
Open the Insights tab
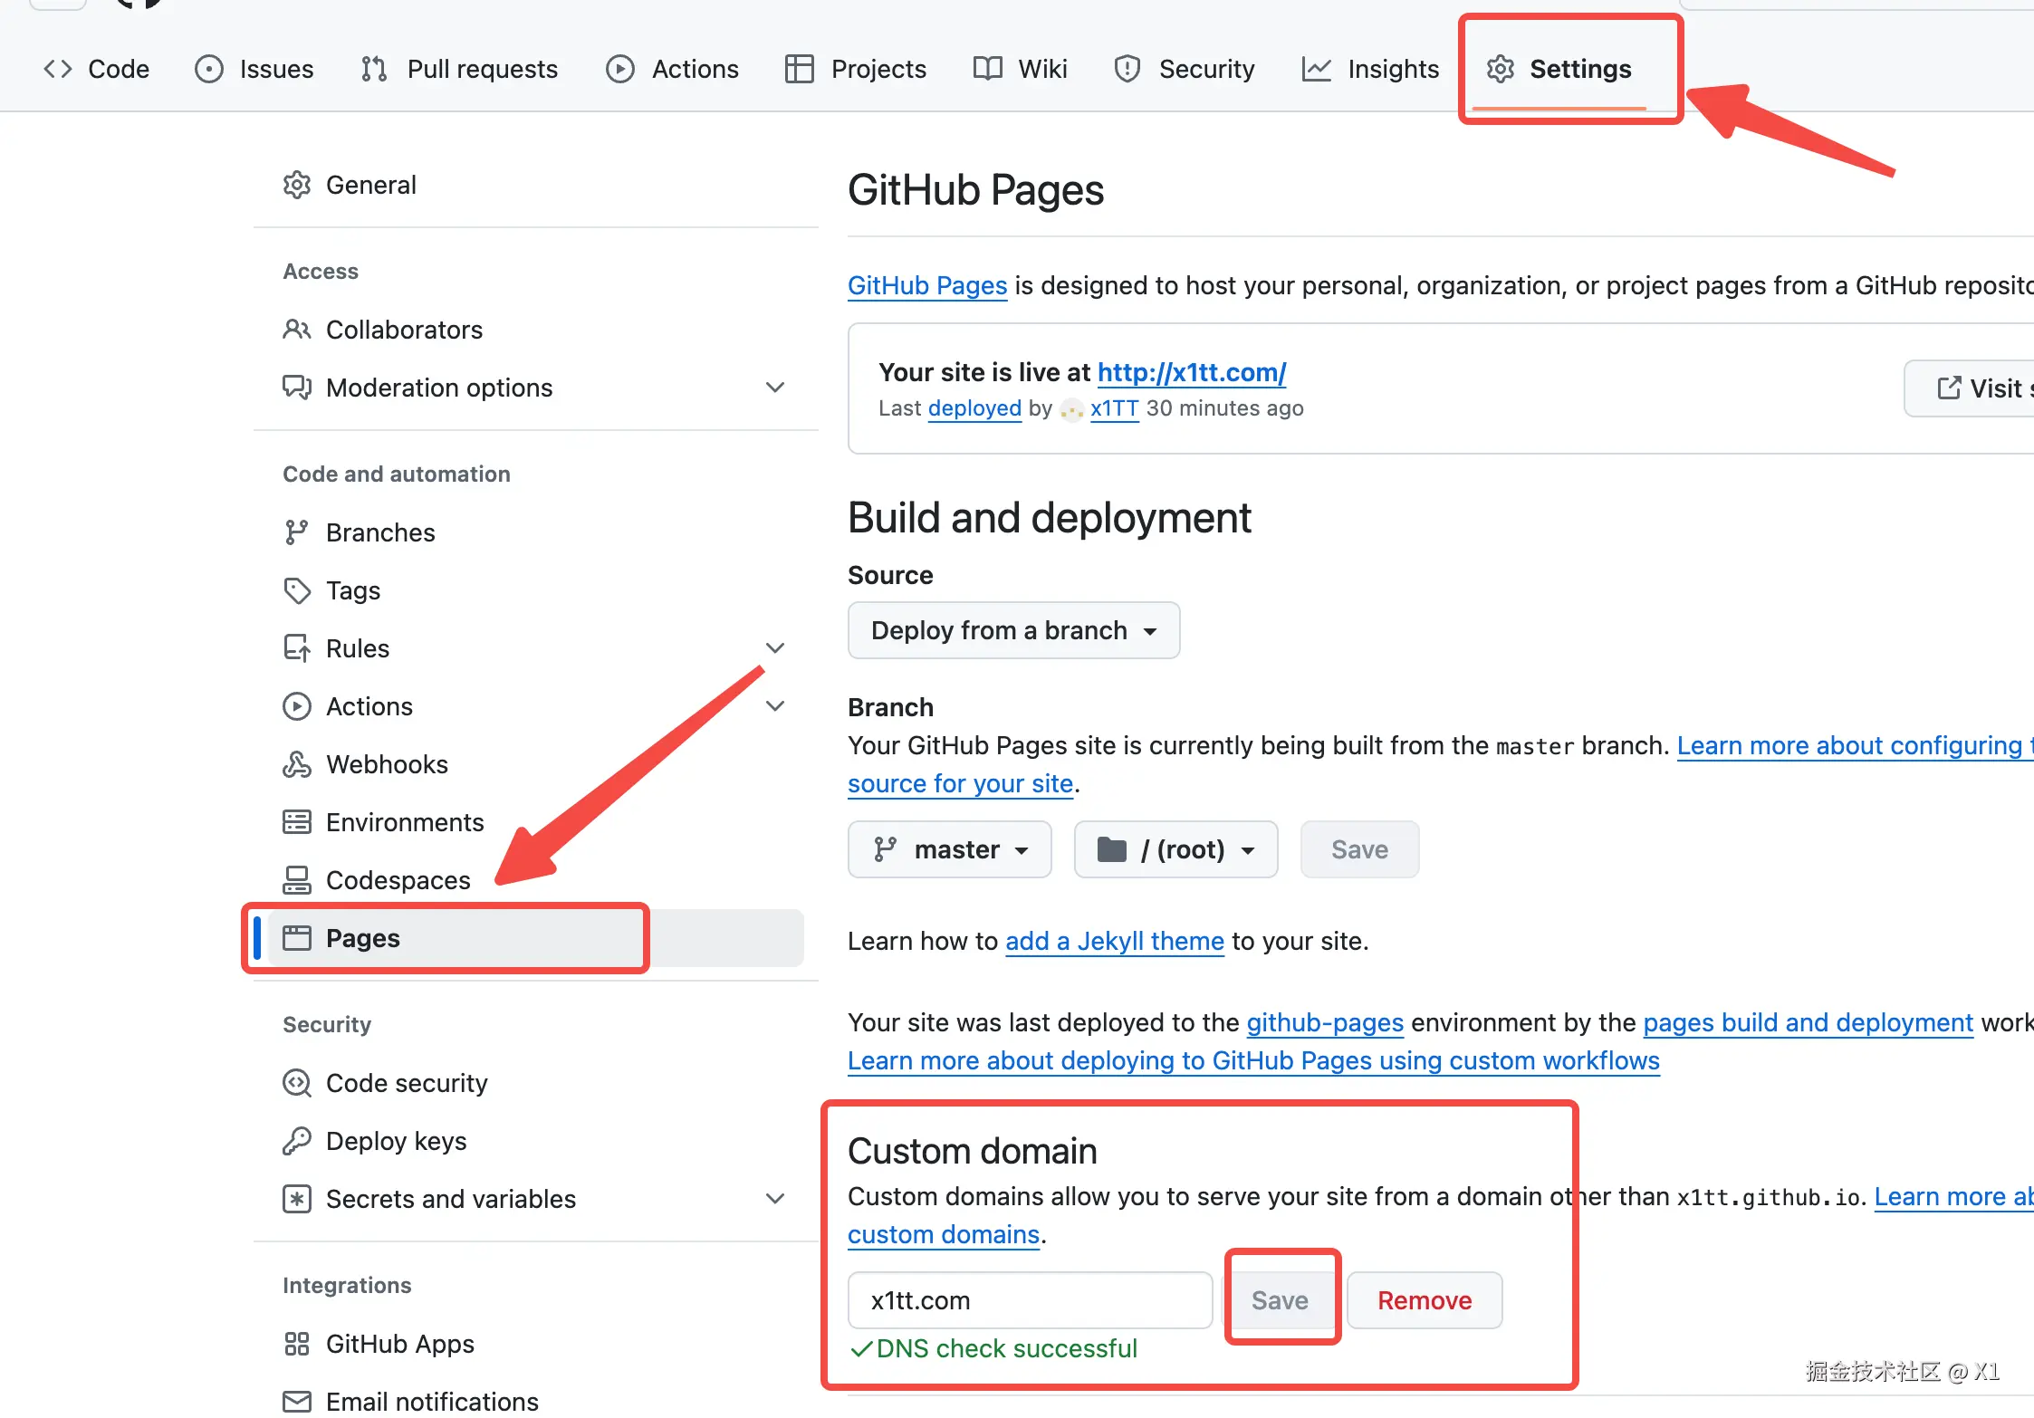[x=1370, y=69]
